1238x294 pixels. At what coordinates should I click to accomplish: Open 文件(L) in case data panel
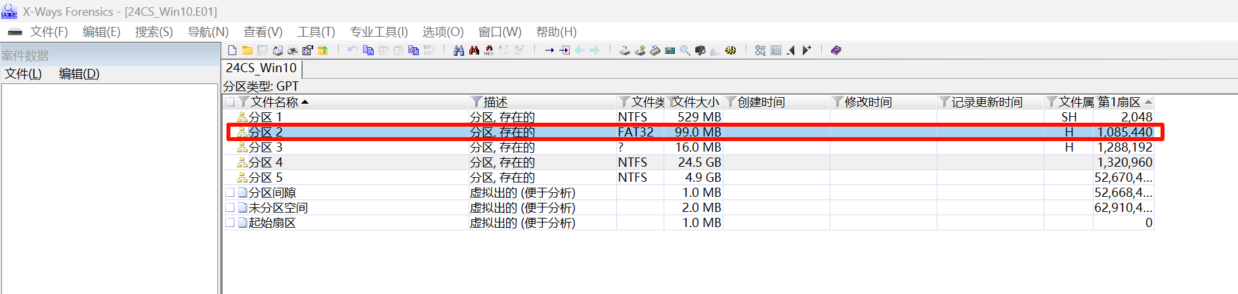[23, 74]
